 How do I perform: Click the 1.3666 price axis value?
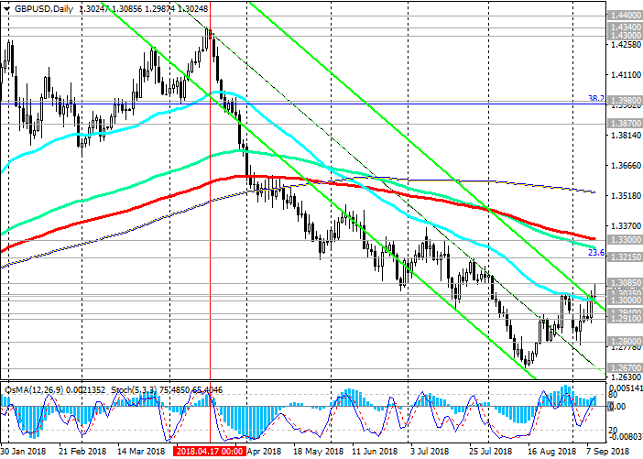pyautogui.click(x=624, y=166)
